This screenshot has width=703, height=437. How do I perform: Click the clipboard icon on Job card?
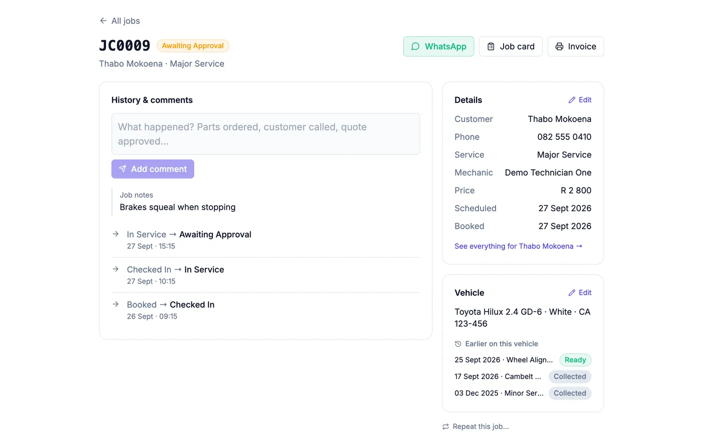(x=491, y=46)
